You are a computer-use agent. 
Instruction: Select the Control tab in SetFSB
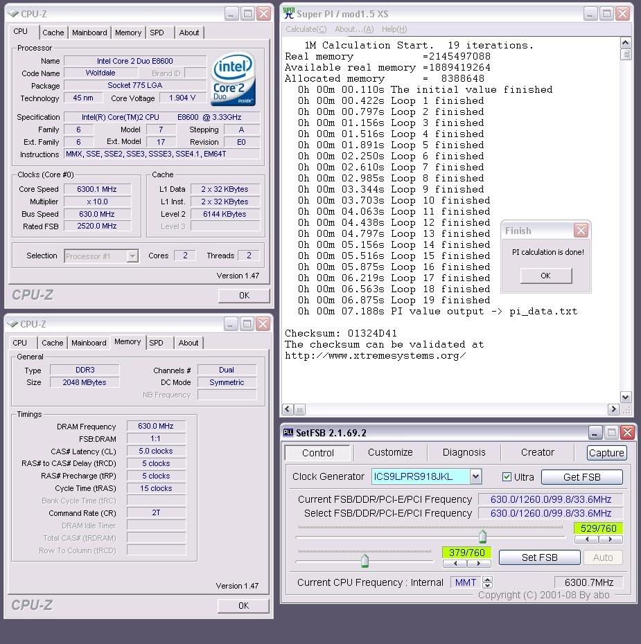click(x=317, y=453)
